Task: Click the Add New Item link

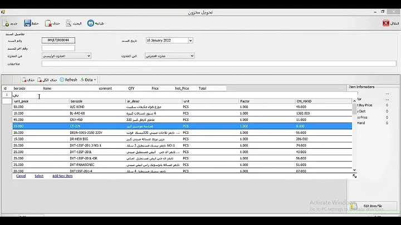Action: pos(62,176)
